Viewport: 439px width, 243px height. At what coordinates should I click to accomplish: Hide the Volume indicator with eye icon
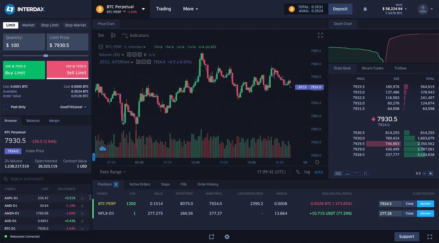129,54
